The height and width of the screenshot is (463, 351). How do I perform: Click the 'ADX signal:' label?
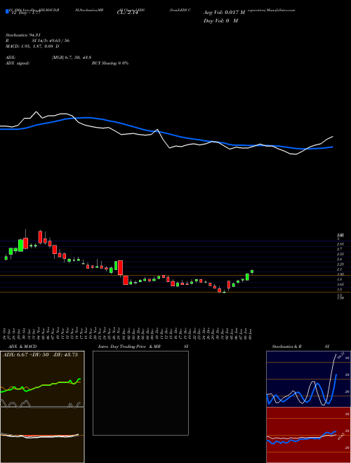click(x=18, y=63)
